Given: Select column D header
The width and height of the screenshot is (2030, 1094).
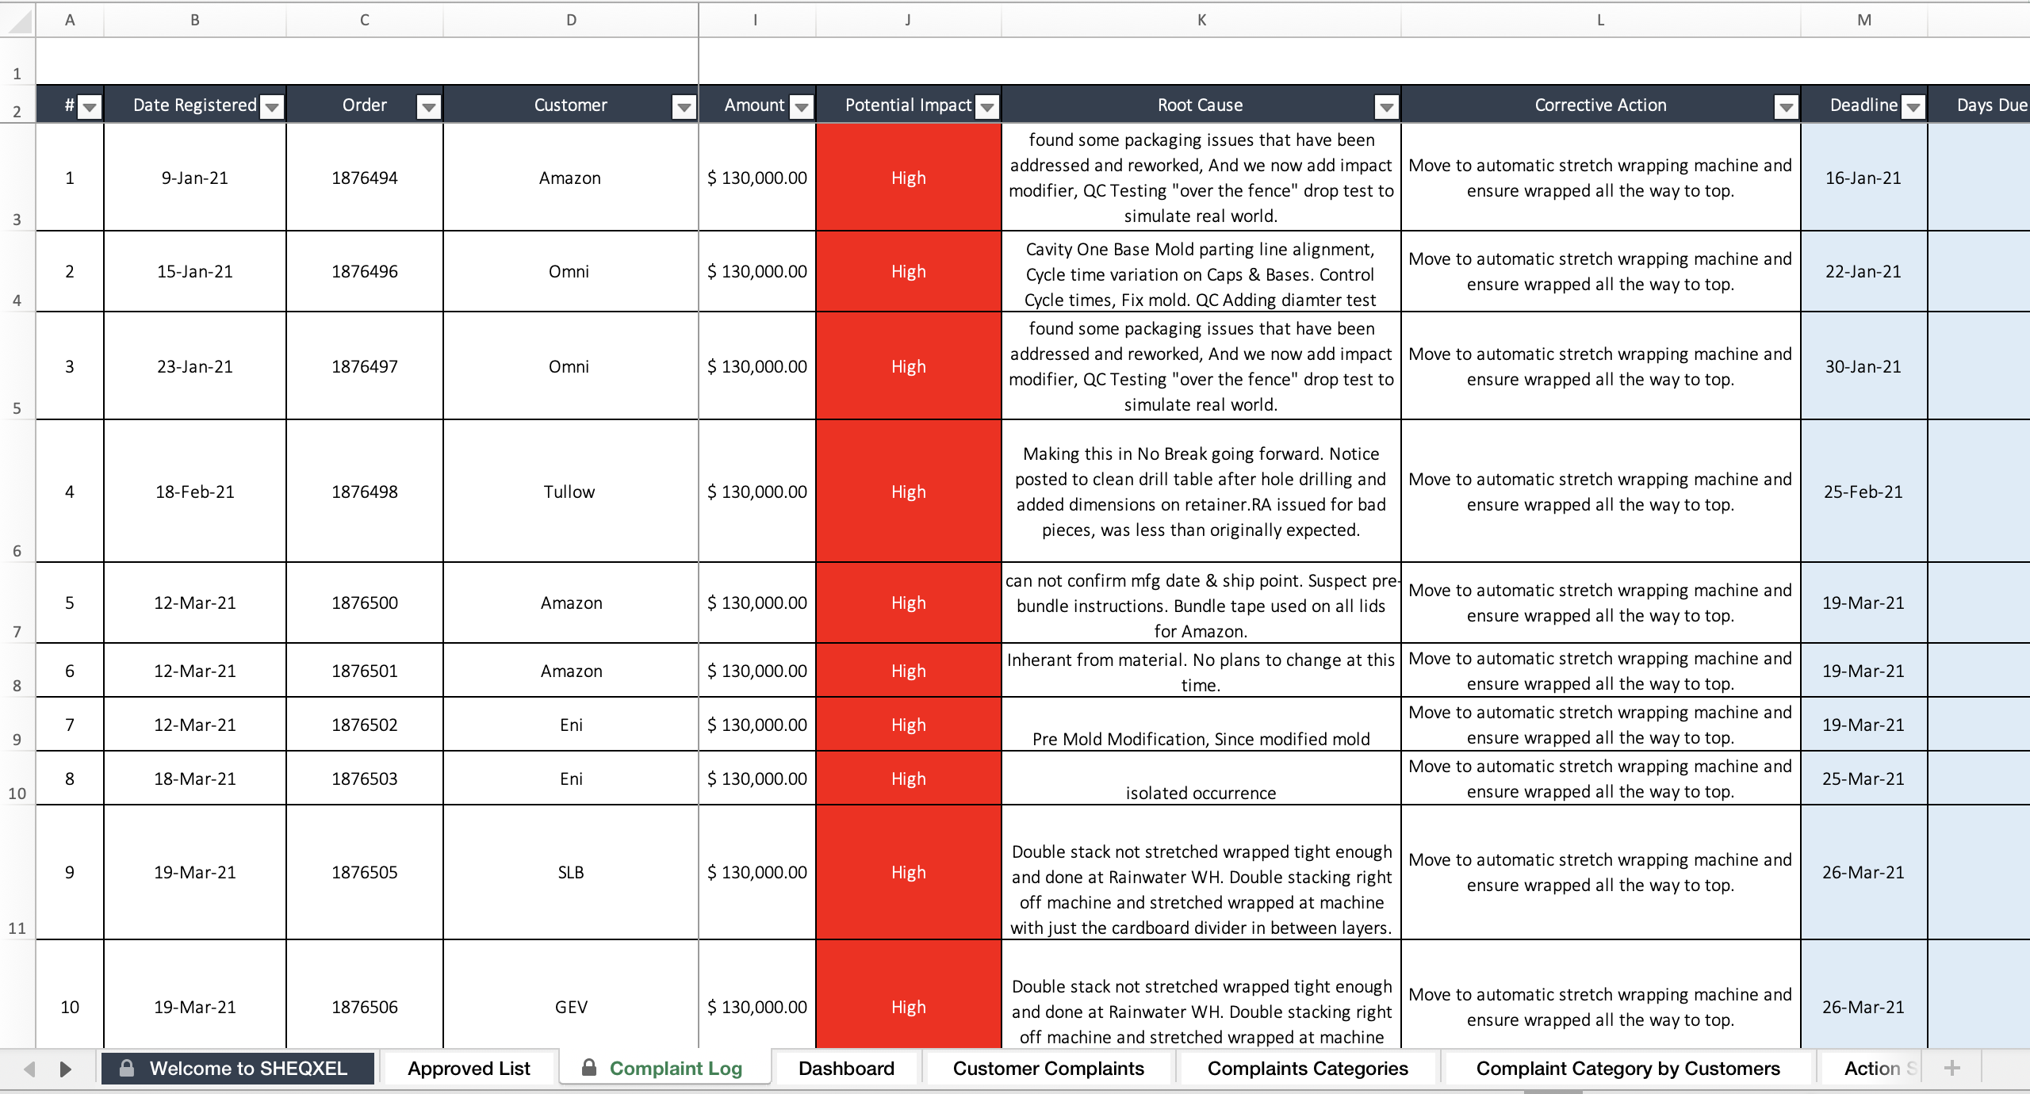Looking at the screenshot, I should (x=571, y=20).
